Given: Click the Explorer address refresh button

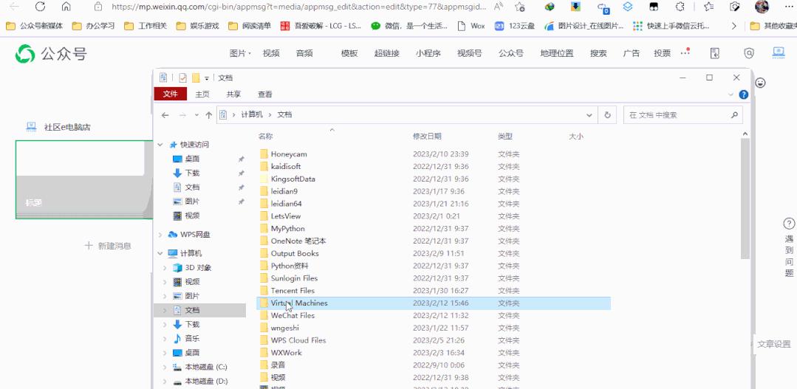Looking at the screenshot, I should pyautogui.click(x=607, y=115).
